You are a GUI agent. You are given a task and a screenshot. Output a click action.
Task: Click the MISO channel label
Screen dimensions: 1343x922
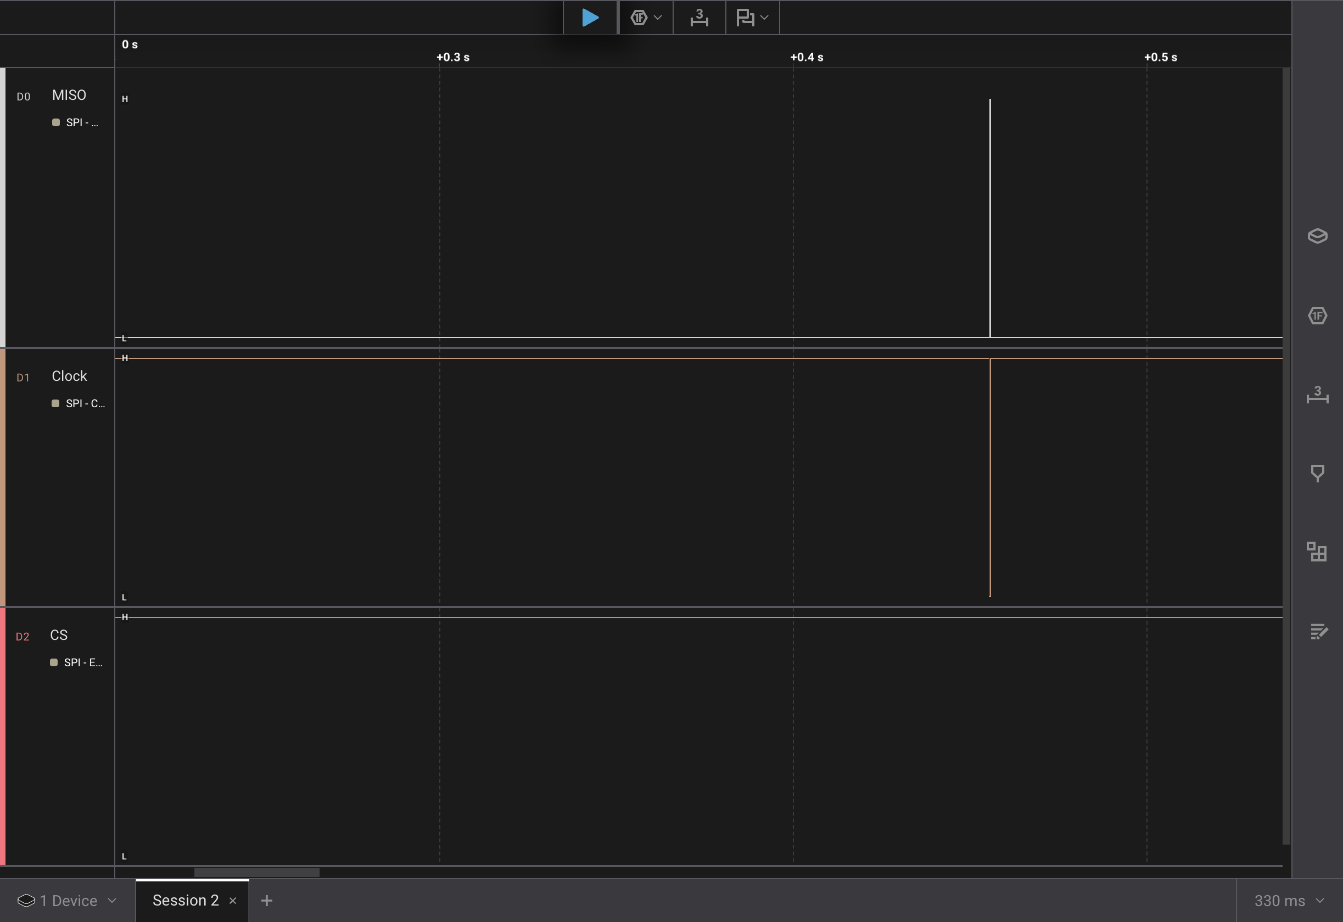(x=68, y=95)
